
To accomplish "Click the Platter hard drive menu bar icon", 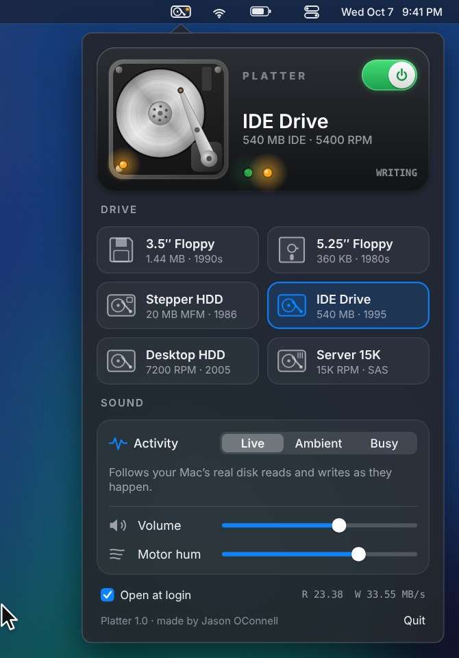I will [x=181, y=12].
